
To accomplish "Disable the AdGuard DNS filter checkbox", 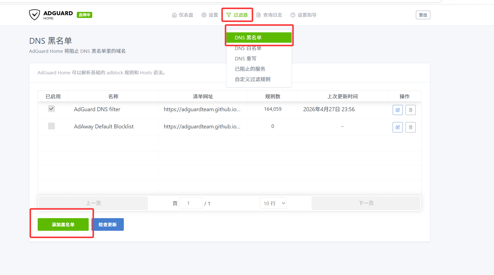I will pos(51,109).
